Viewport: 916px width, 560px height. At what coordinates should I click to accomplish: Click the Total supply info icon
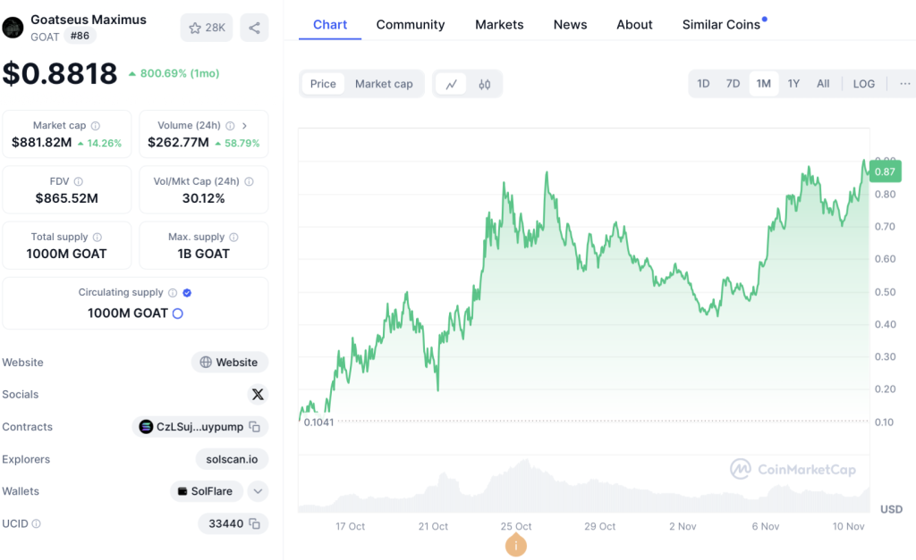tap(97, 237)
